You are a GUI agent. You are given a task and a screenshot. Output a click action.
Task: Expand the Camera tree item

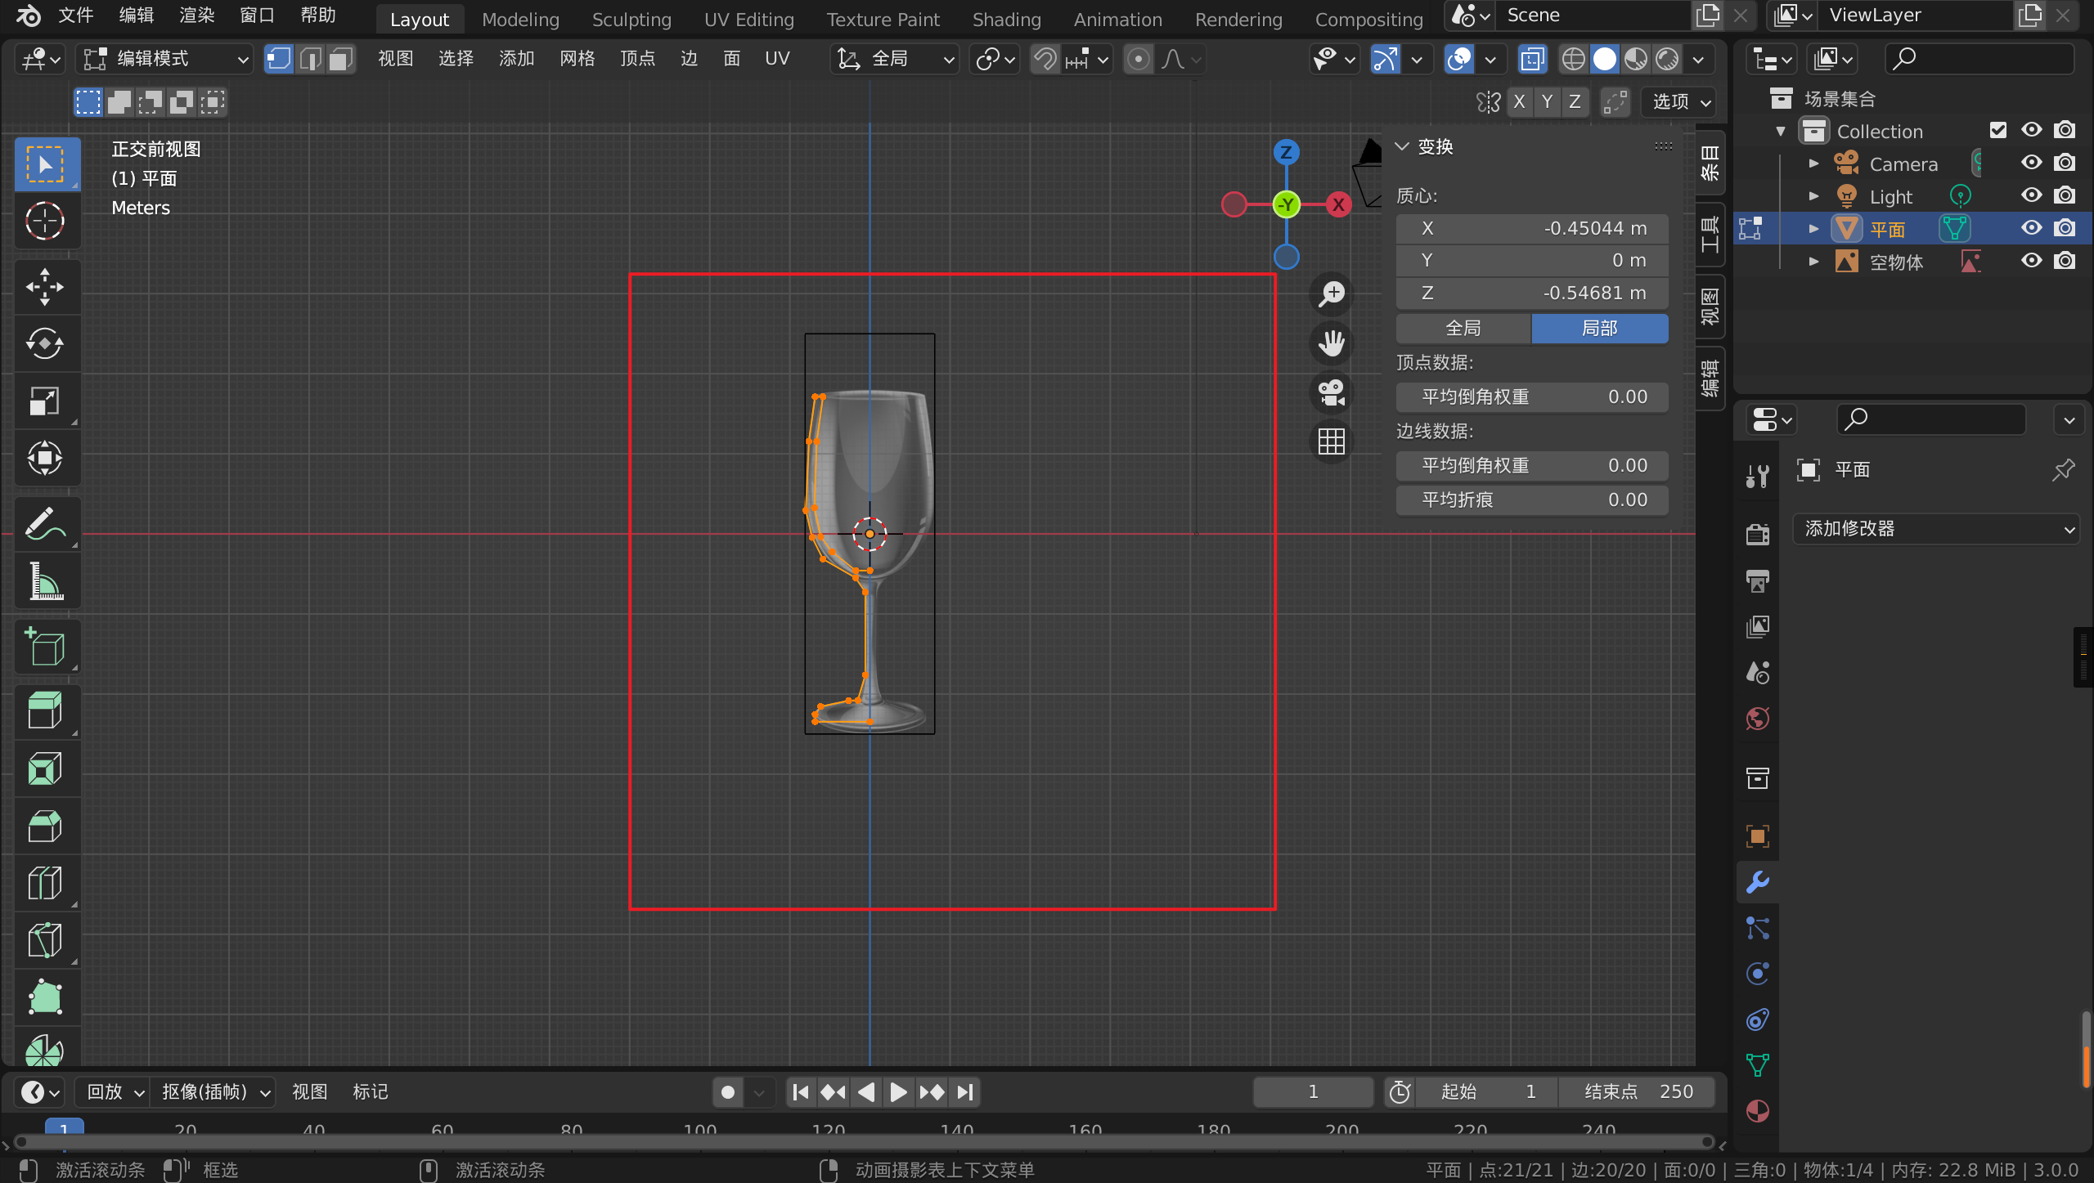click(1813, 164)
